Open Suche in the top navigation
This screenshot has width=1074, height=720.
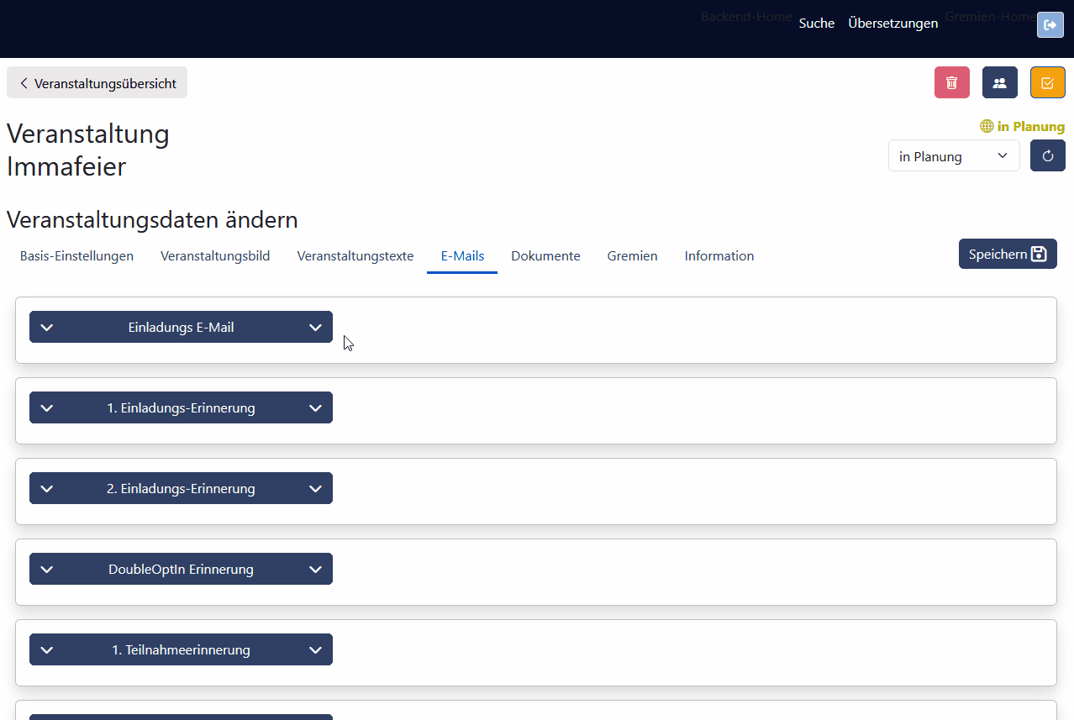tap(816, 24)
